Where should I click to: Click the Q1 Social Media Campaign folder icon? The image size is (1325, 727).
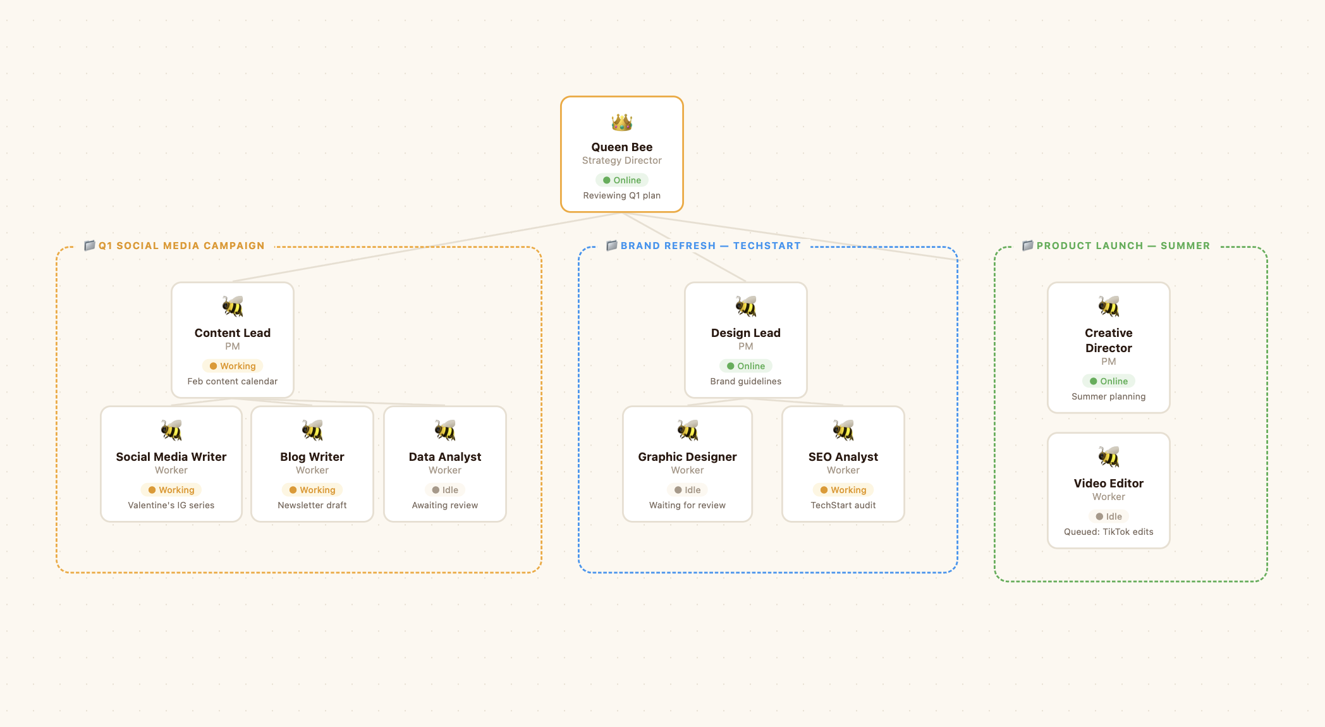pos(90,245)
